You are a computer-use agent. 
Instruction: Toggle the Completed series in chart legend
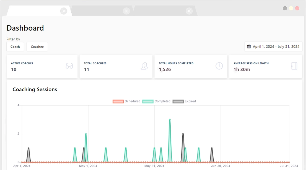(x=156, y=101)
